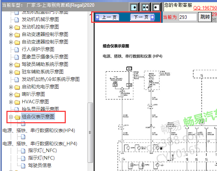Expand the 喇叭示意图 folder
The height and width of the screenshot is (171, 217).
11,94
